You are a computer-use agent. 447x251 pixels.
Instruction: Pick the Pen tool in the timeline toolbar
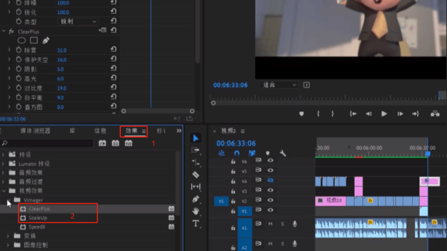pos(196,198)
